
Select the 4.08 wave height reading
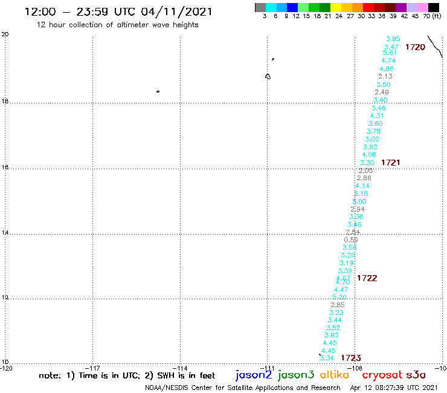[369, 155]
